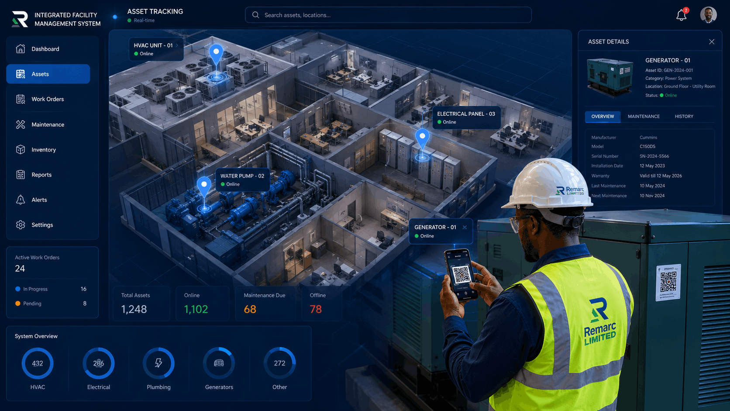
Task: Click the Electrical Panel - 03 label
Action: (466, 114)
